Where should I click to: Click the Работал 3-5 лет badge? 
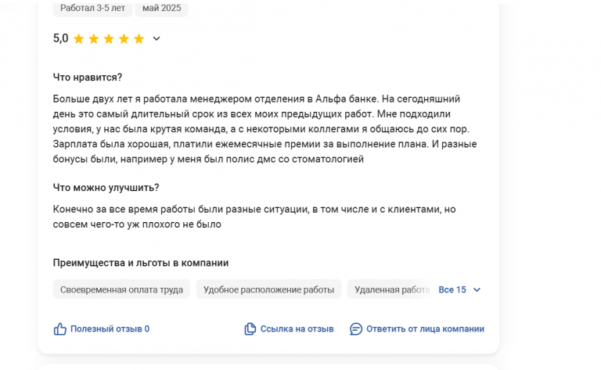tap(92, 9)
